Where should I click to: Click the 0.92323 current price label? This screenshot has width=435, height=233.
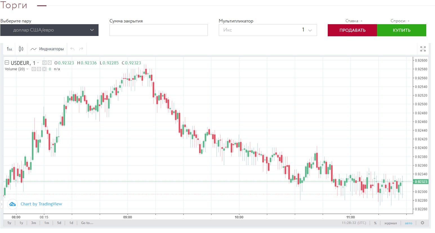[x=421, y=182]
